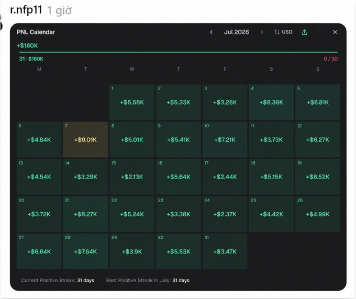Image resolution: width=356 pixels, height=299 pixels.
Task: Select July 17 cell showing +$2.44K
Action: click(225, 176)
